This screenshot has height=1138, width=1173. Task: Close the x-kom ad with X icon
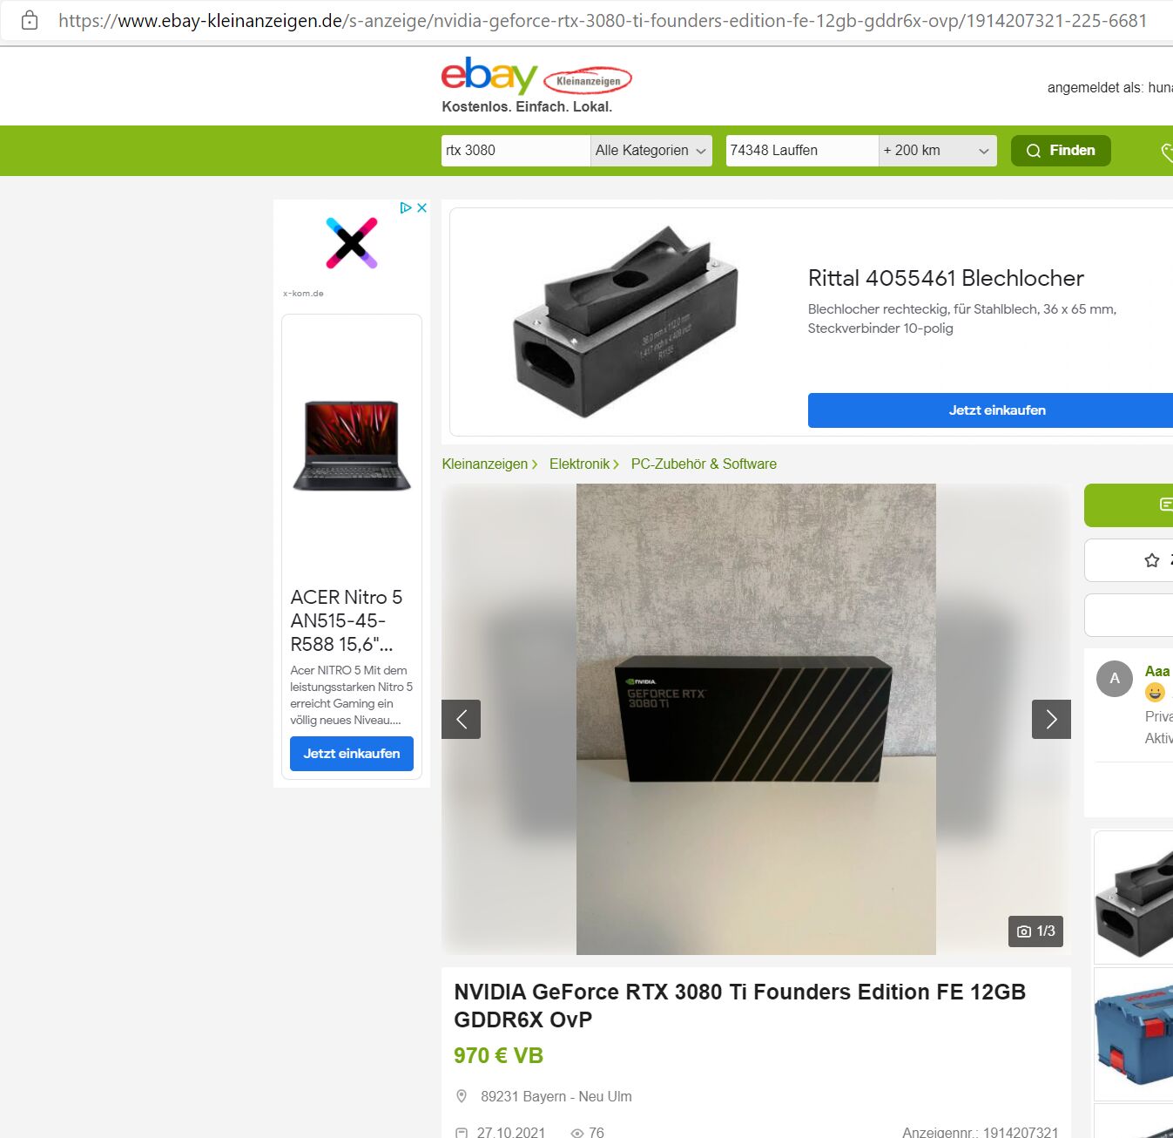click(421, 207)
